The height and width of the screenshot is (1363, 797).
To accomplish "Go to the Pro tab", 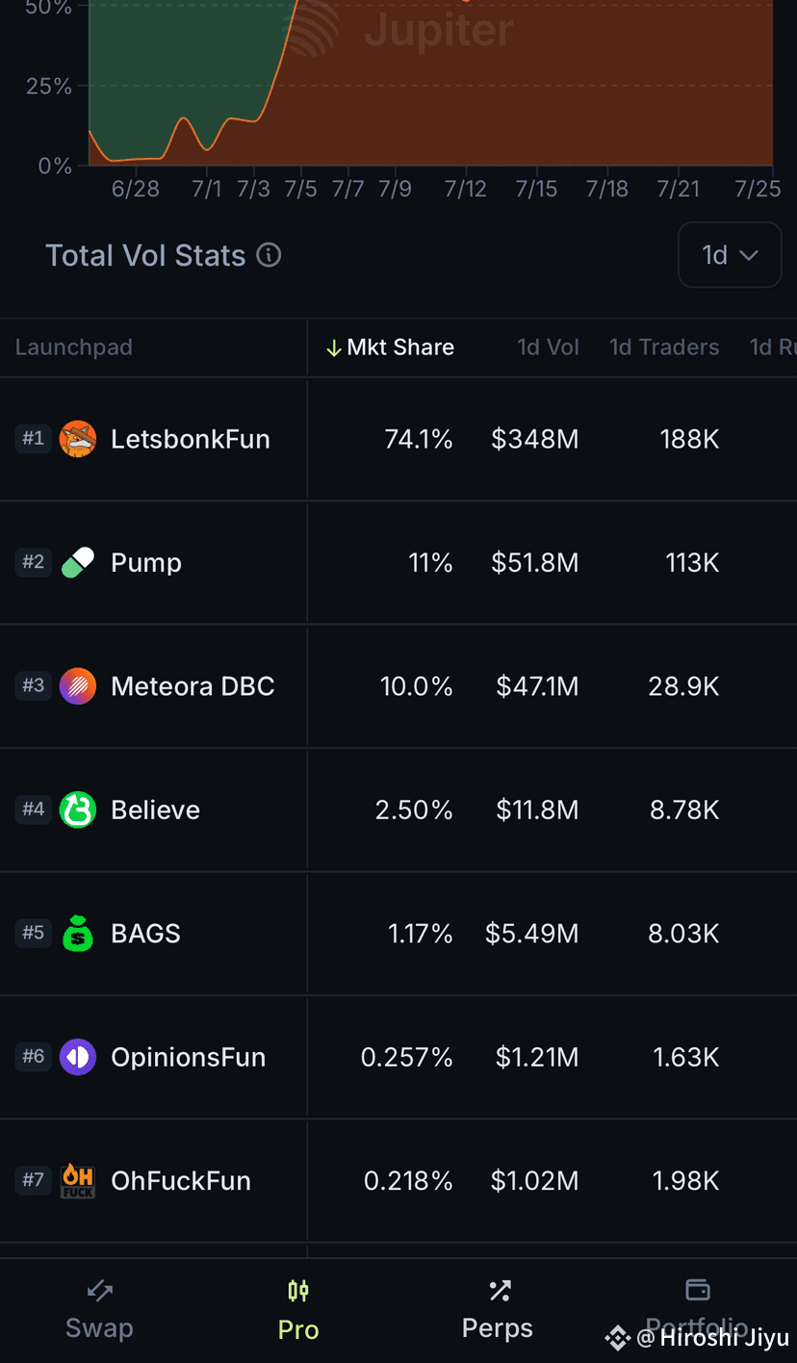I will [298, 1311].
